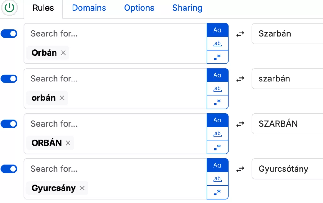Click swap arrows next to Szarbán replacement
The height and width of the screenshot is (203, 323).
(x=240, y=34)
